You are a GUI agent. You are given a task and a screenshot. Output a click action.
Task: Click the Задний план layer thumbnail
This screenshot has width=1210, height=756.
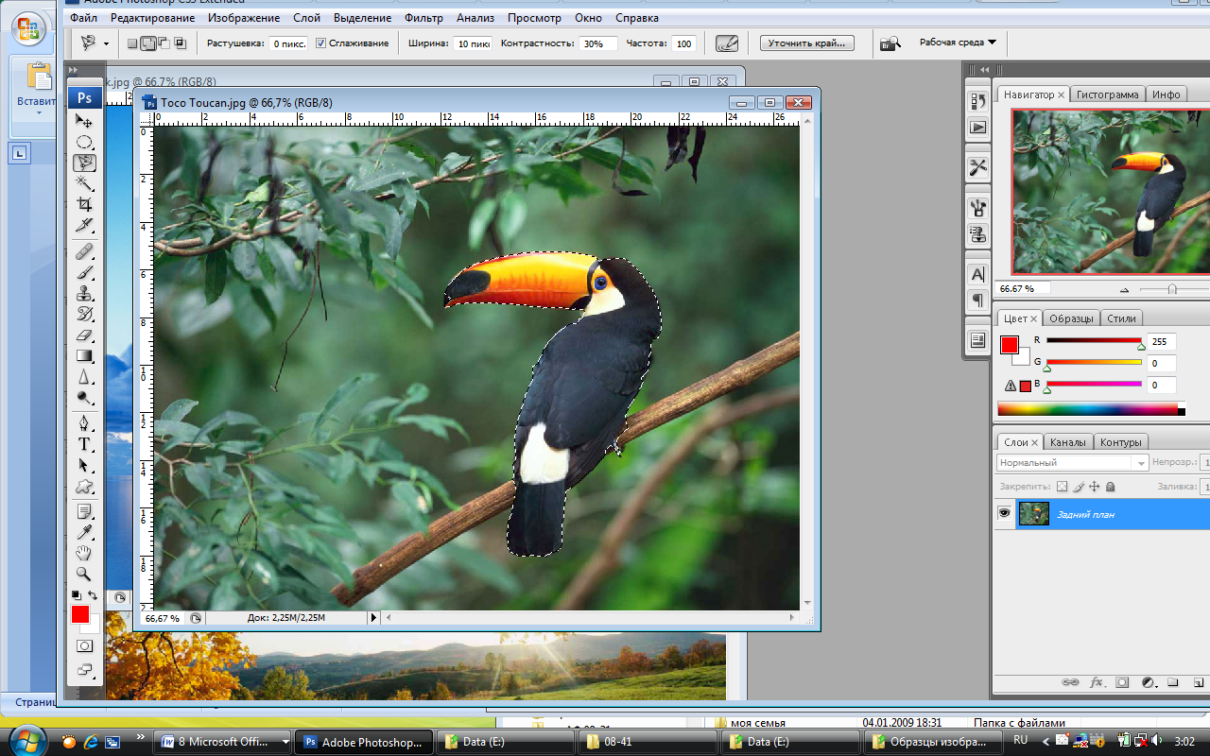click(x=1034, y=513)
